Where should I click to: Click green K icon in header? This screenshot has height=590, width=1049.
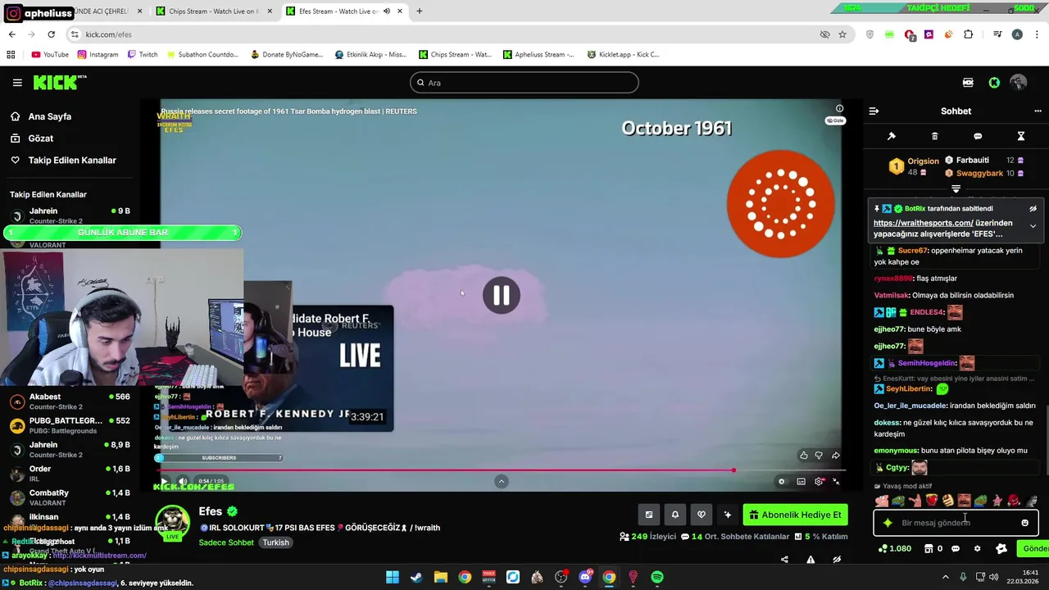pos(994,83)
